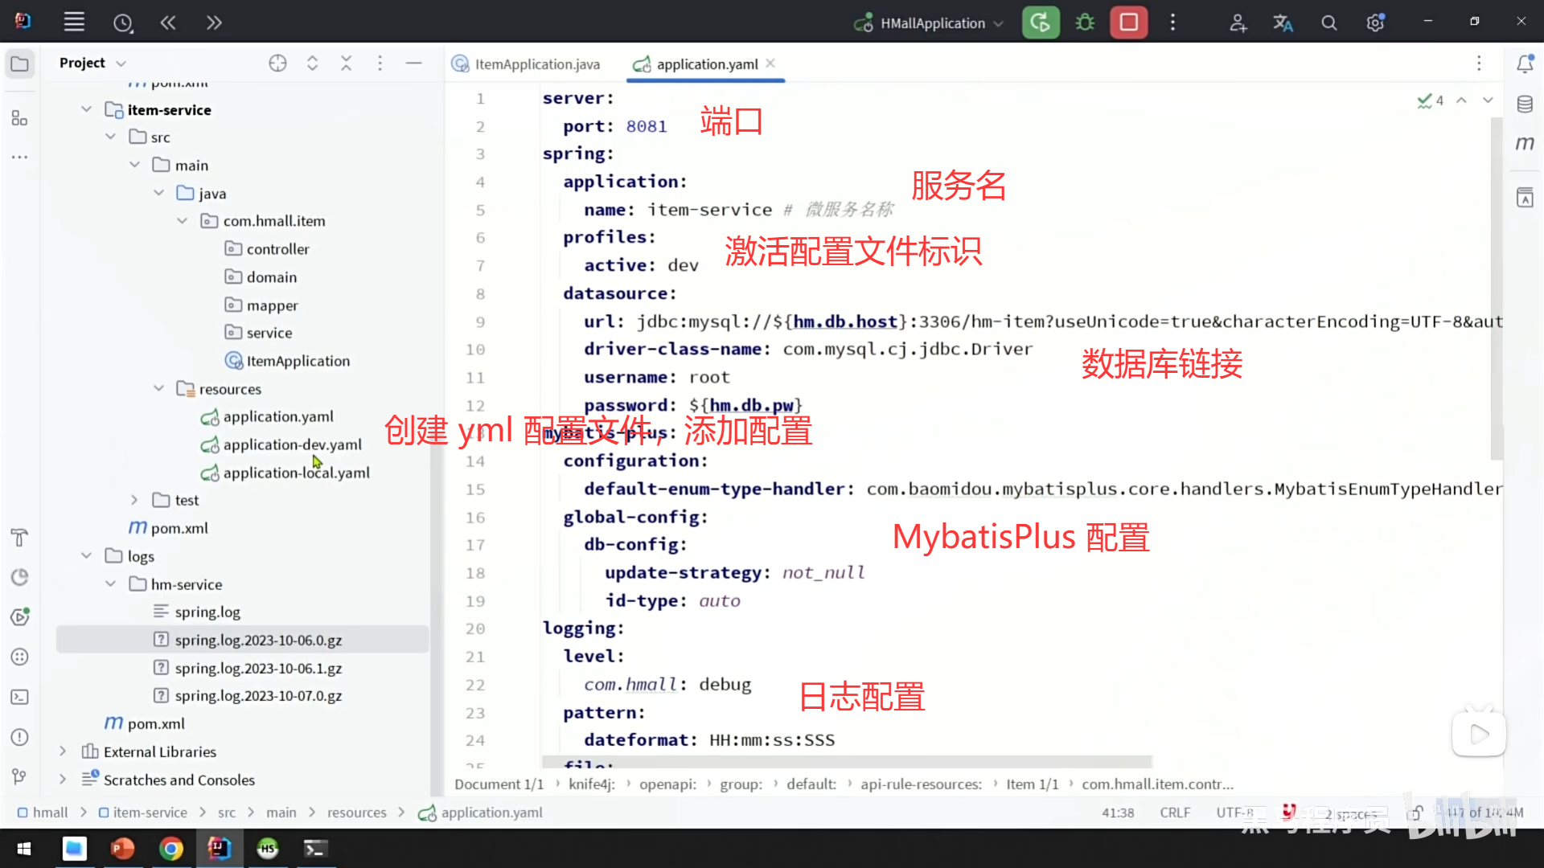Collapse all in Project tree
The height and width of the screenshot is (868, 1544).
(346, 63)
